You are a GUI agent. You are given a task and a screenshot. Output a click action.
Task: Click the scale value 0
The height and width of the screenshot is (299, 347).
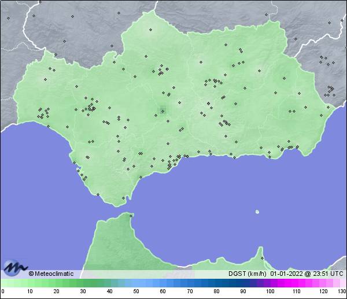pos(3,291)
